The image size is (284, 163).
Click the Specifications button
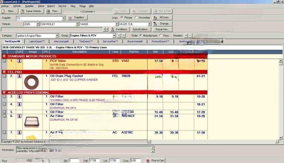[141, 29]
